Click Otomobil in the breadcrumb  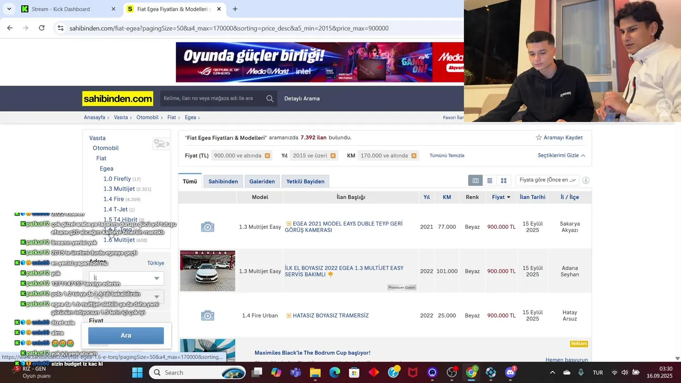pos(147,118)
